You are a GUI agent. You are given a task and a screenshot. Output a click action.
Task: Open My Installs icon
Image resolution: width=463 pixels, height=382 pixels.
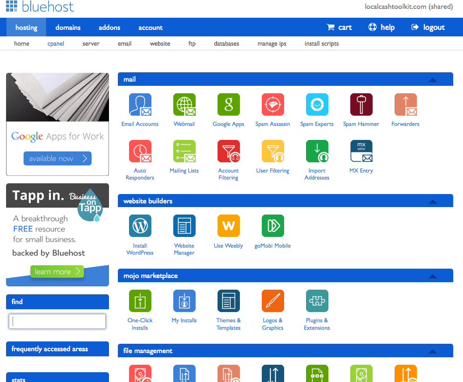click(x=184, y=301)
